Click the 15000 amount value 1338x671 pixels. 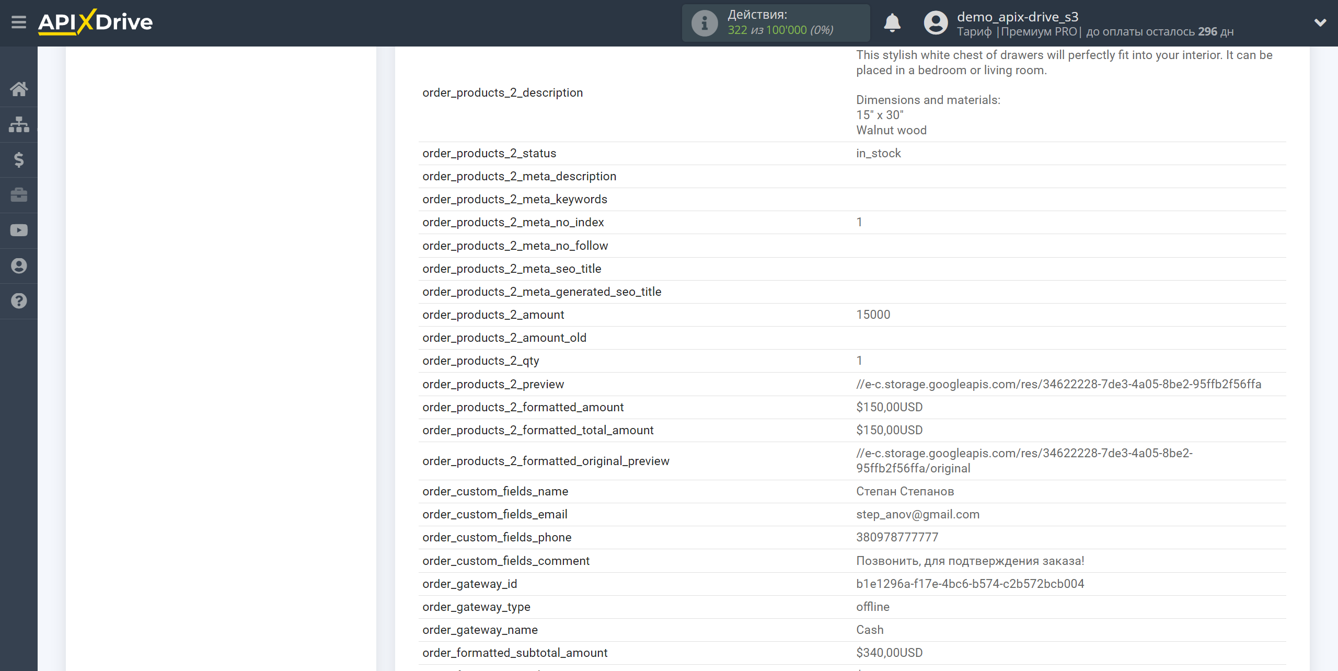873,315
